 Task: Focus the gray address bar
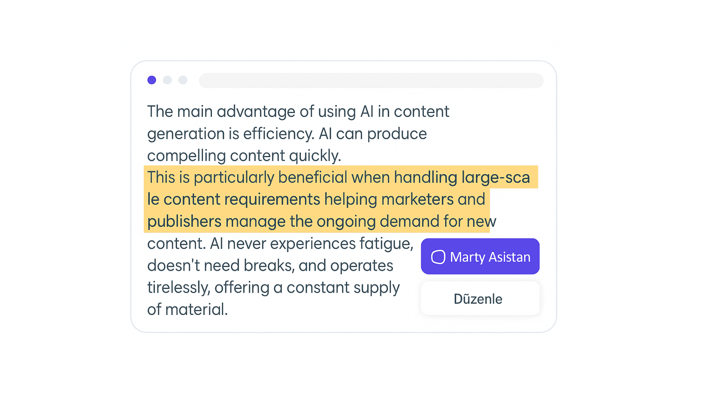[x=371, y=80]
